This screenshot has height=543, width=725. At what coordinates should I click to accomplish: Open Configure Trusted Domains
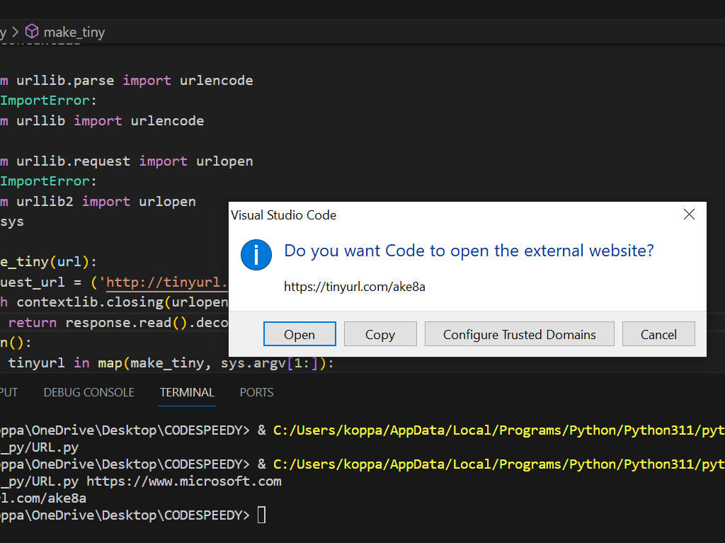pyautogui.click(x=519, y=334)
